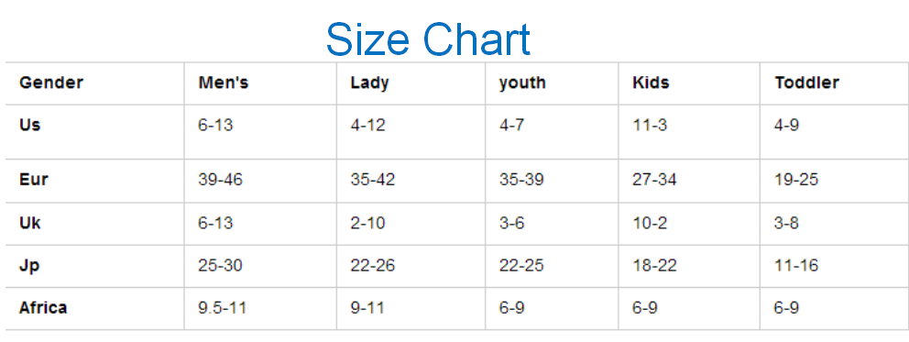This screenshot has height=342, width=909.
Task: Select the Uk row label
Action: click(95, 223)
